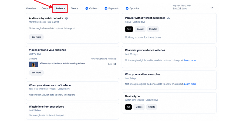The image size is (243, 121).
Task: Click See more under Audience by watch behavior
Action: [36, 37]
